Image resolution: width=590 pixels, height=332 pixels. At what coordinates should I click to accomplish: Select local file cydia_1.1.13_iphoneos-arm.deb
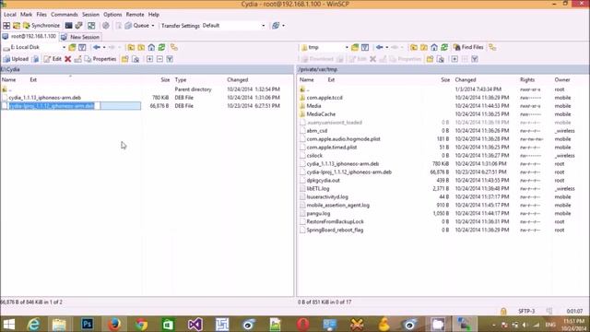pyautogui.click(x=45, y=98)
